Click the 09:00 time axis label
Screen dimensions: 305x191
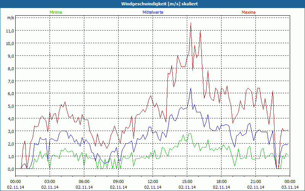[x=118, y=181]
